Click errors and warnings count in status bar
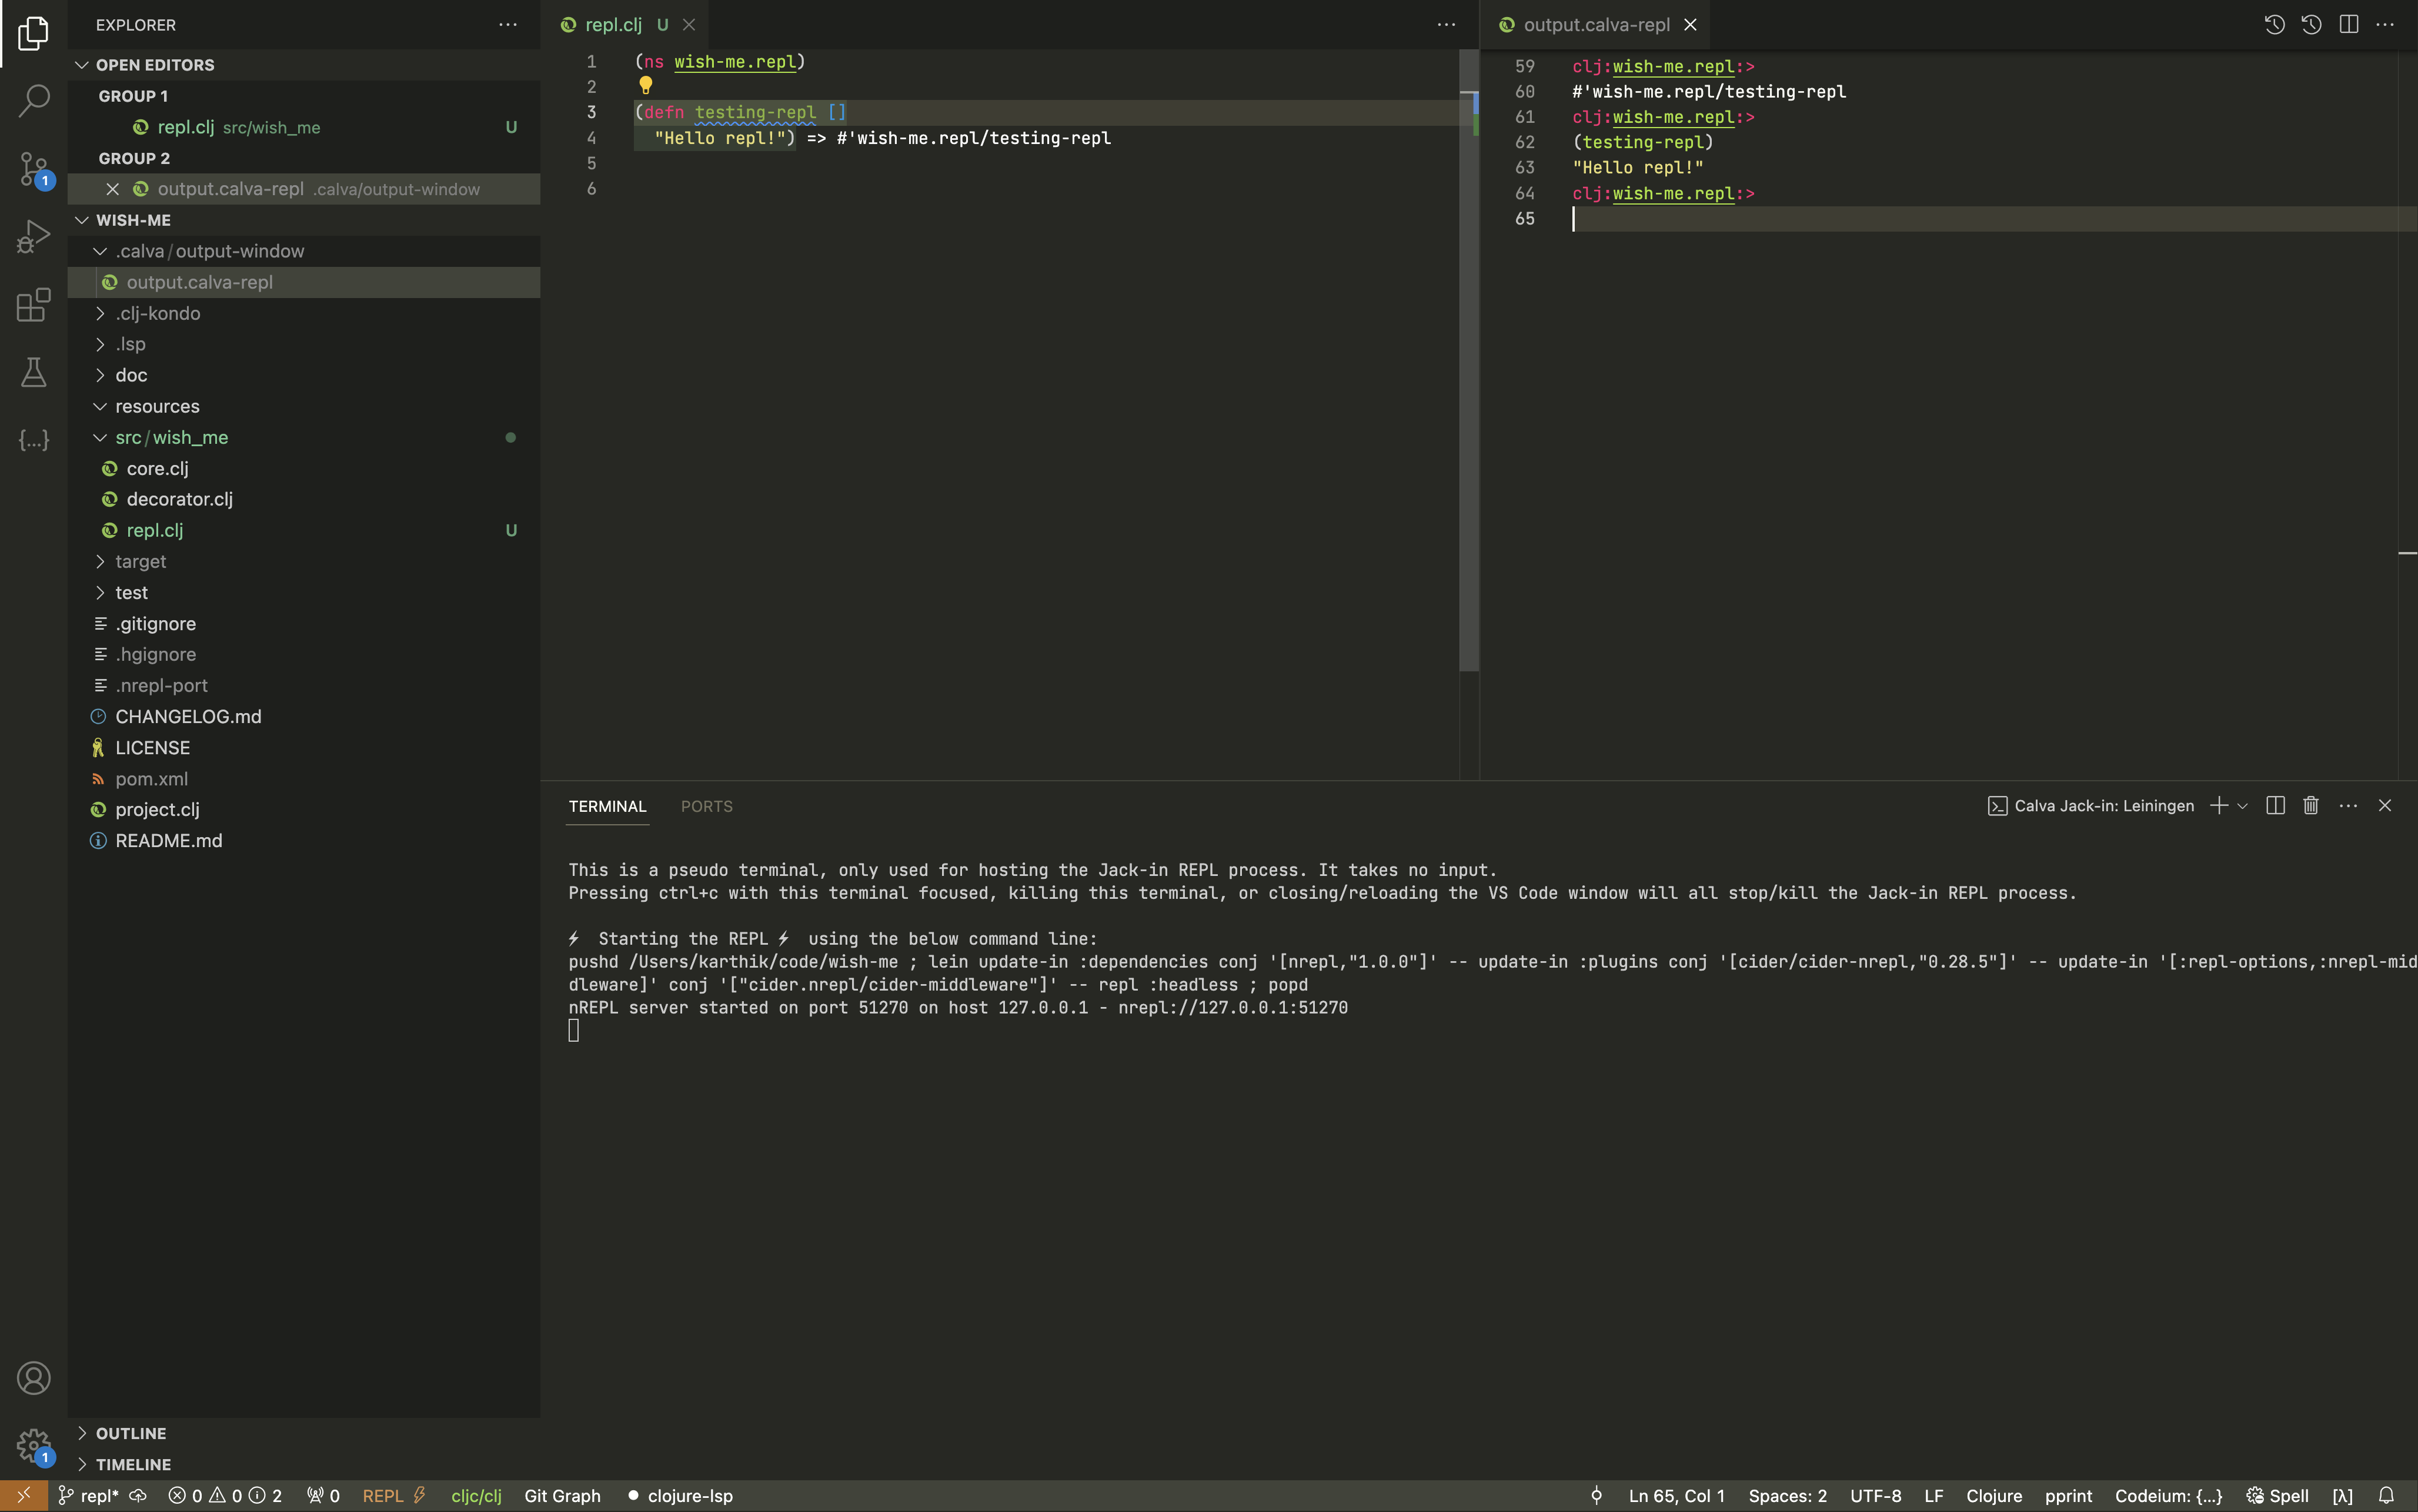 coord(225,1496)
